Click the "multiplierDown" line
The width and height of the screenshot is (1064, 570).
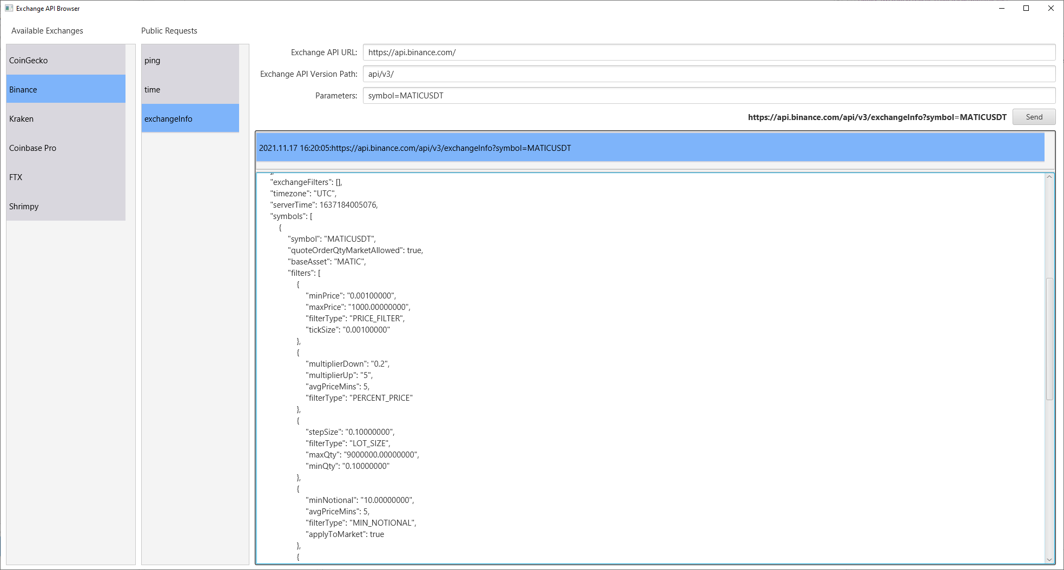[348, 364]
